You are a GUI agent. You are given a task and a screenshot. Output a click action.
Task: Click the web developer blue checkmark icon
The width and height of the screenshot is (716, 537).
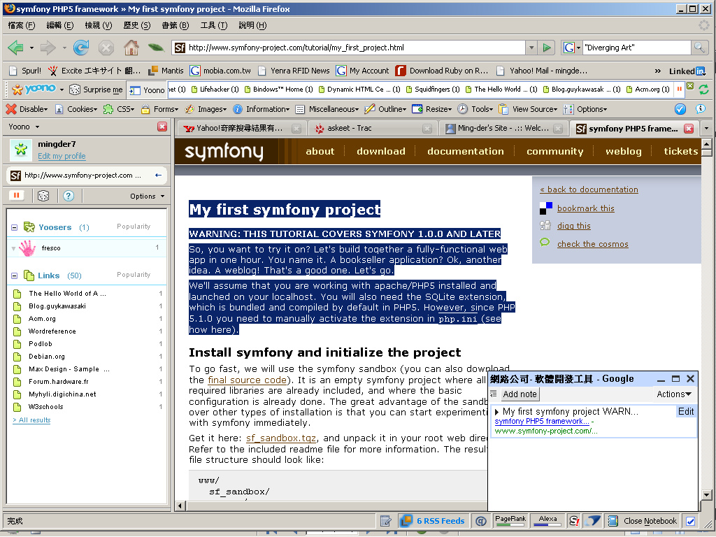point(680,109)
